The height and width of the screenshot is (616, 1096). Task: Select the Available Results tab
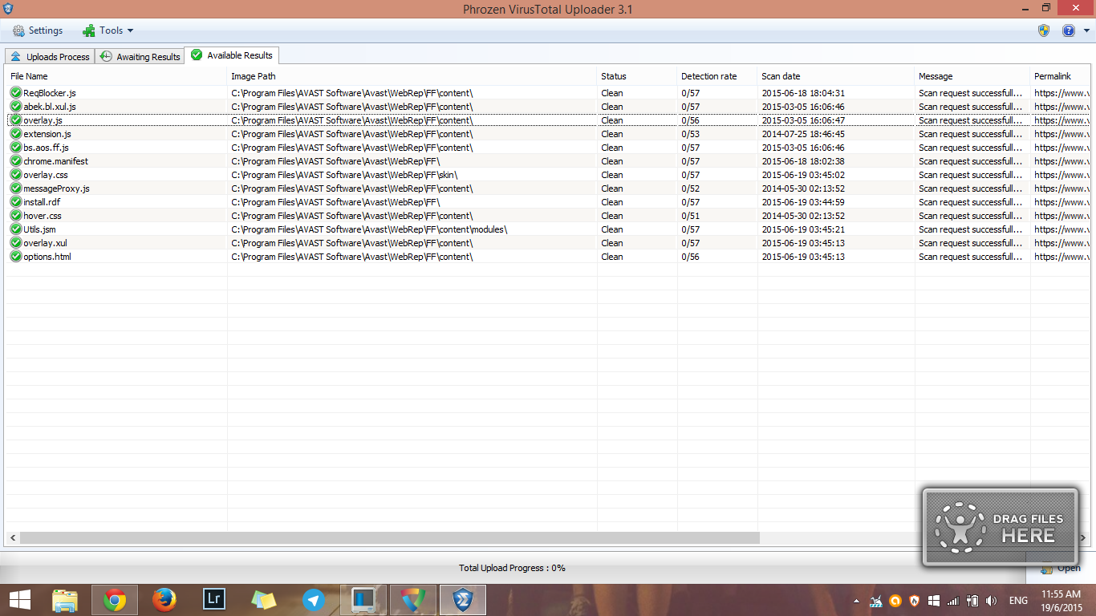(232, 55)
